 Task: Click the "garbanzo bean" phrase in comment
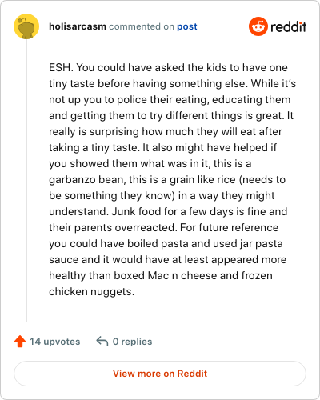click(87, 180)
